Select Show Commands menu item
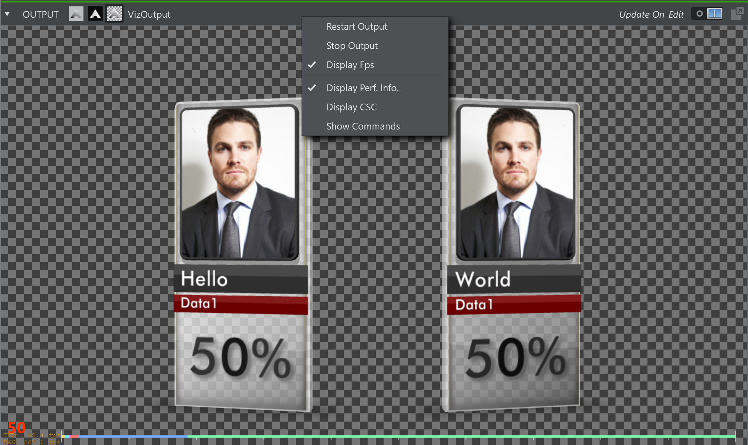 [363, 126]
